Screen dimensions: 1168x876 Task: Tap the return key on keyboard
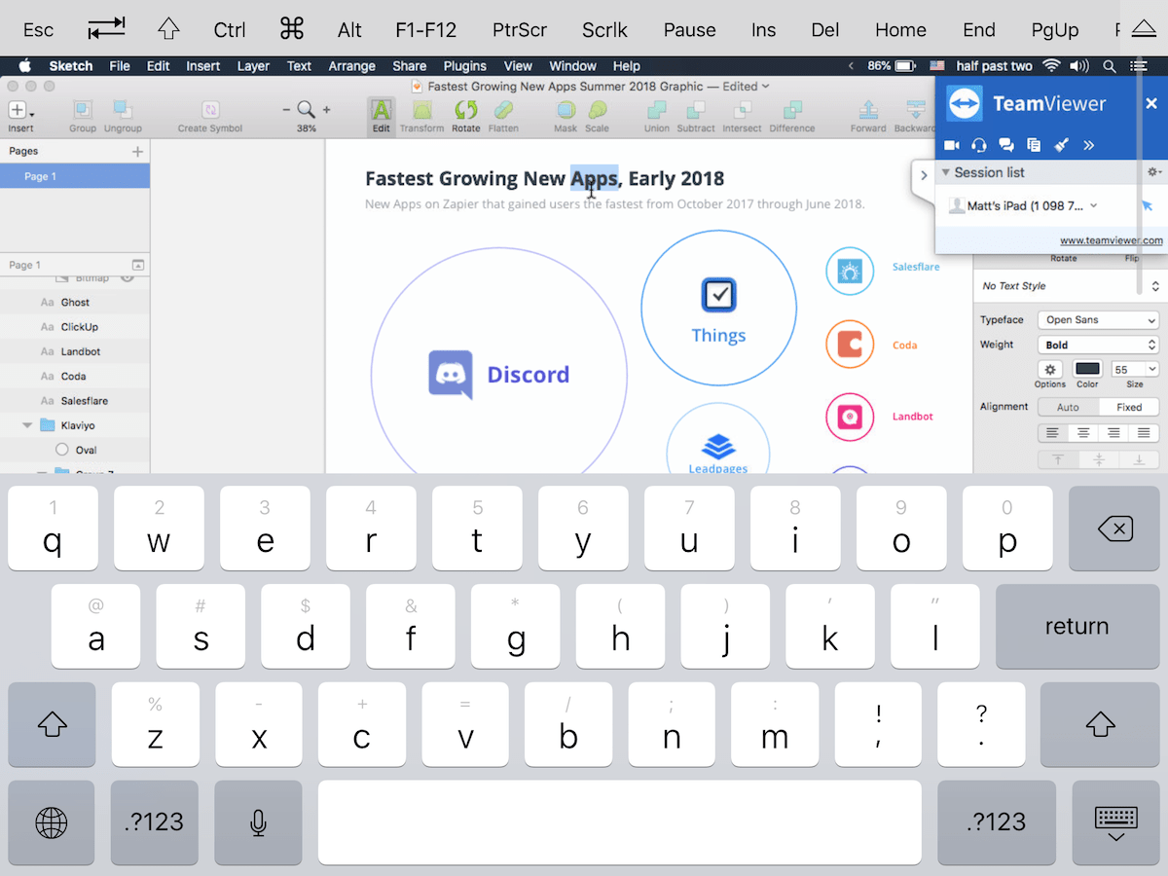[x=1077, y=626]
